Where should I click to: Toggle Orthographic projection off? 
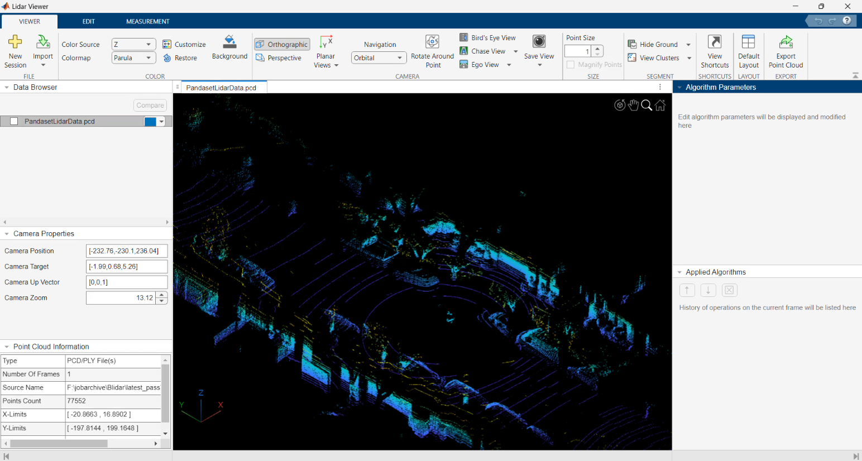(282, 44)
